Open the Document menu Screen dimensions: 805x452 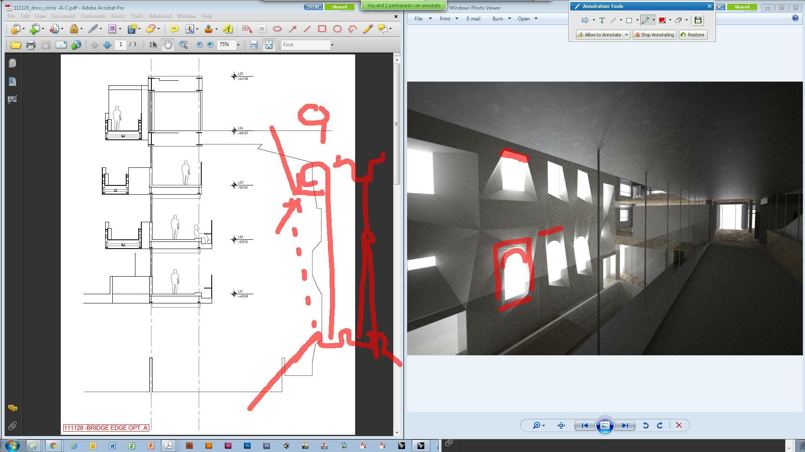coord(63,16)
